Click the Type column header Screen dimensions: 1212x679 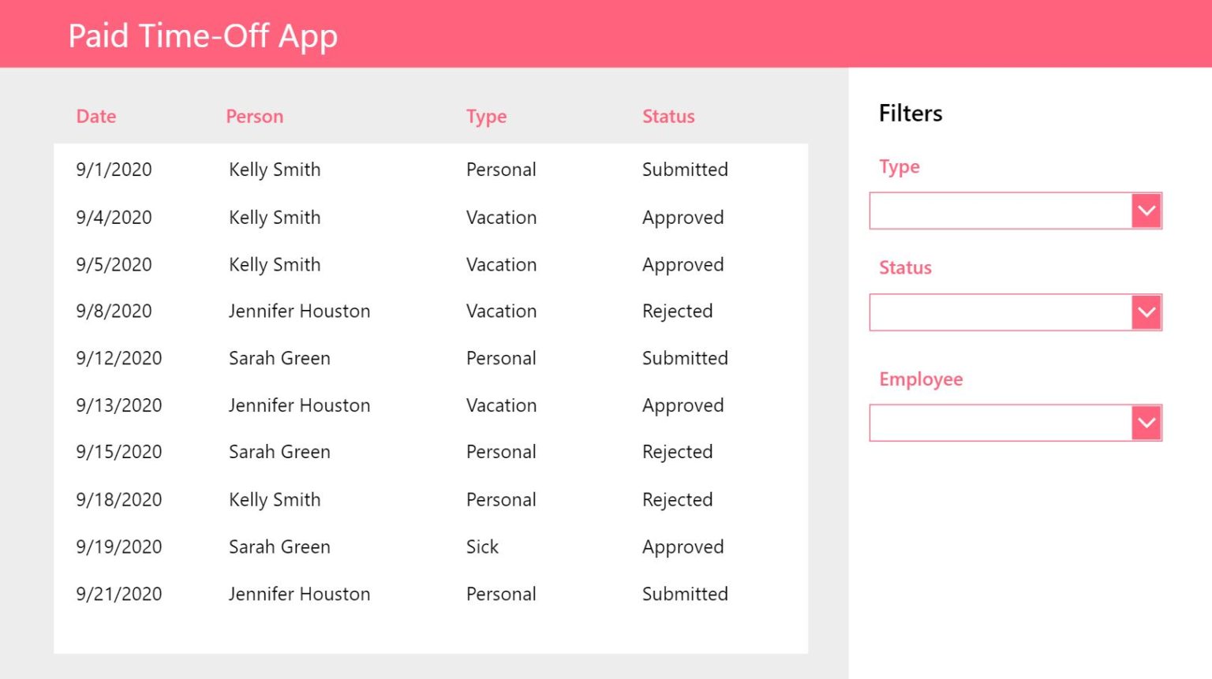486,116
